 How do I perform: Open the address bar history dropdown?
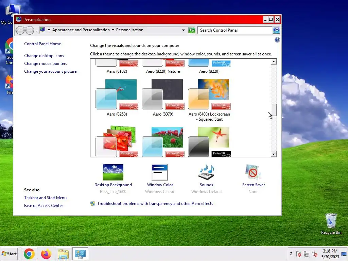[x=183, y=30]
